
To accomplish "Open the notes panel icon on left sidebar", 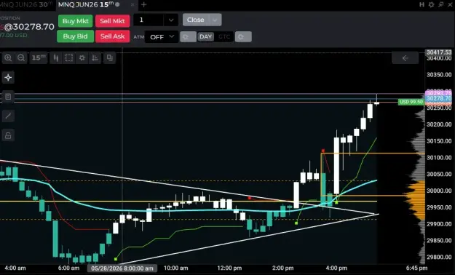I will (8, 97).
